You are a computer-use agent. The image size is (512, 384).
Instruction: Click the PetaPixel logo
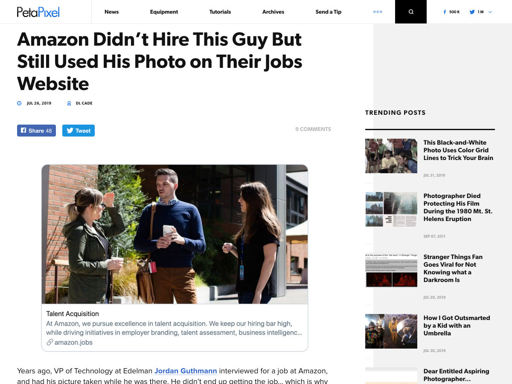pos(38,12)
